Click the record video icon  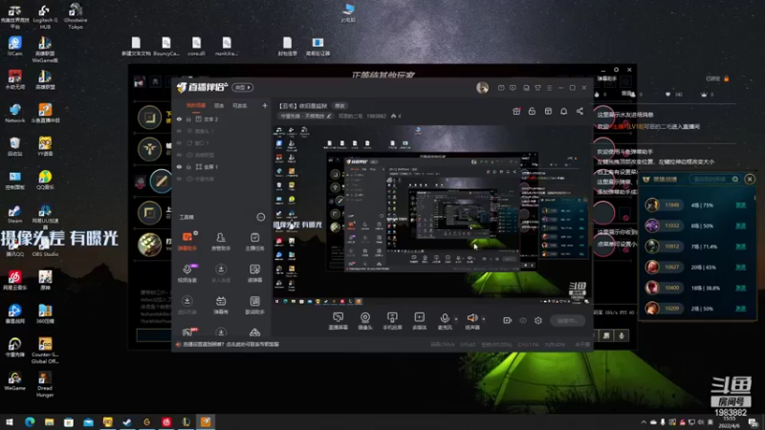[x=508, y=320]
